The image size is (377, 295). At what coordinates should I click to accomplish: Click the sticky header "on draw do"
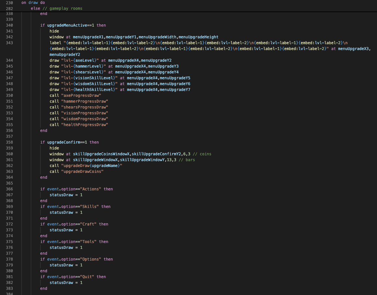33,3
